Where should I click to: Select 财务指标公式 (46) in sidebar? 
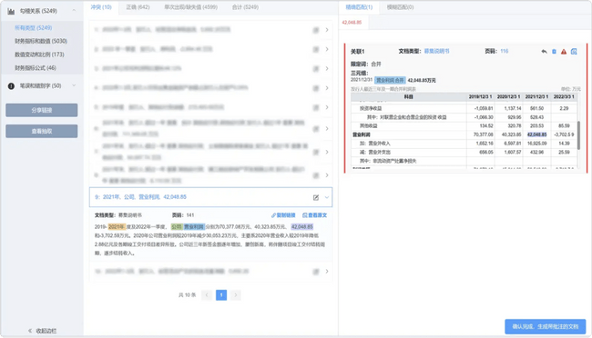[36, 68]
